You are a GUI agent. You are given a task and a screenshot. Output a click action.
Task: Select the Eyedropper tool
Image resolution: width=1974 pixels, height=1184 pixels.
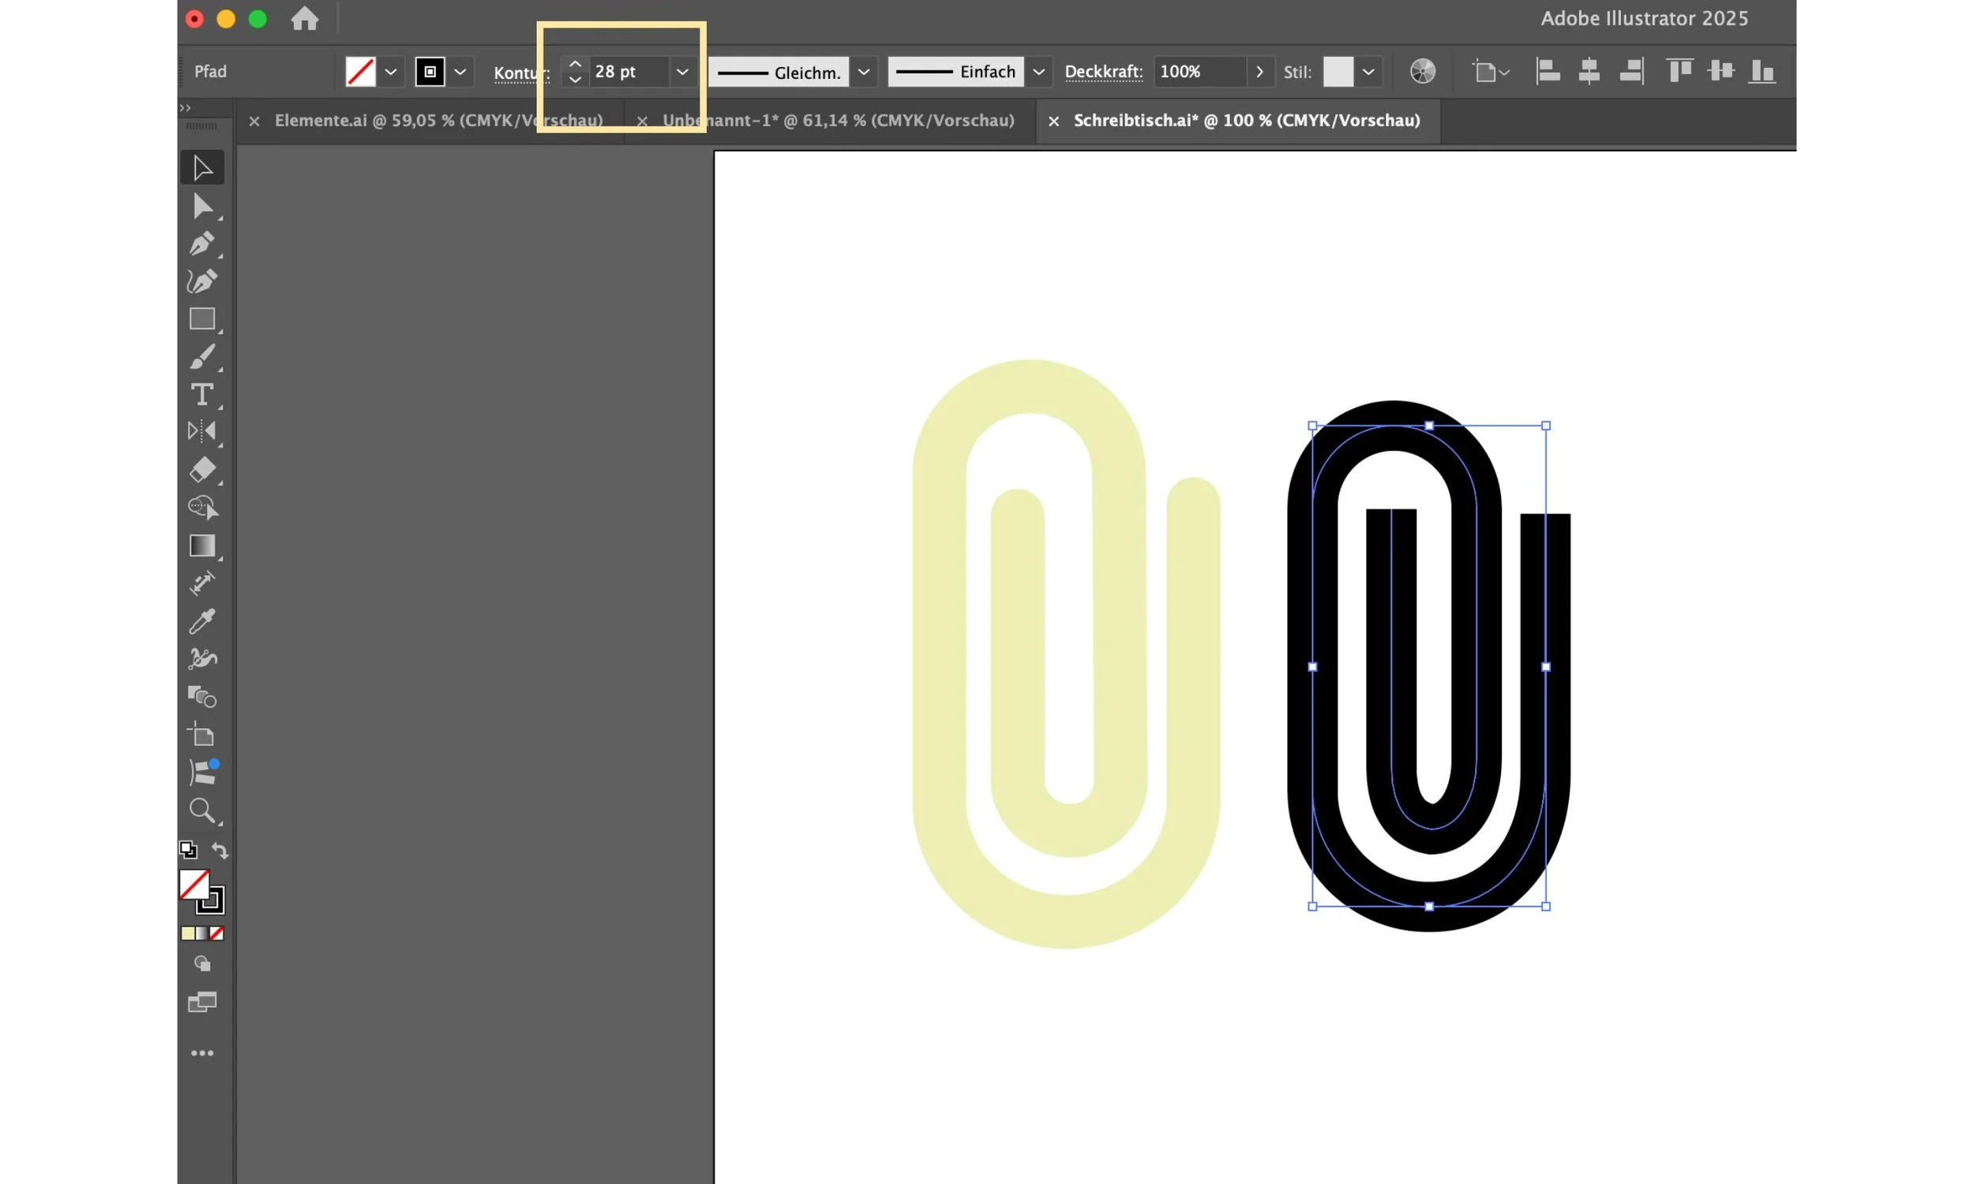pos(202,621)
